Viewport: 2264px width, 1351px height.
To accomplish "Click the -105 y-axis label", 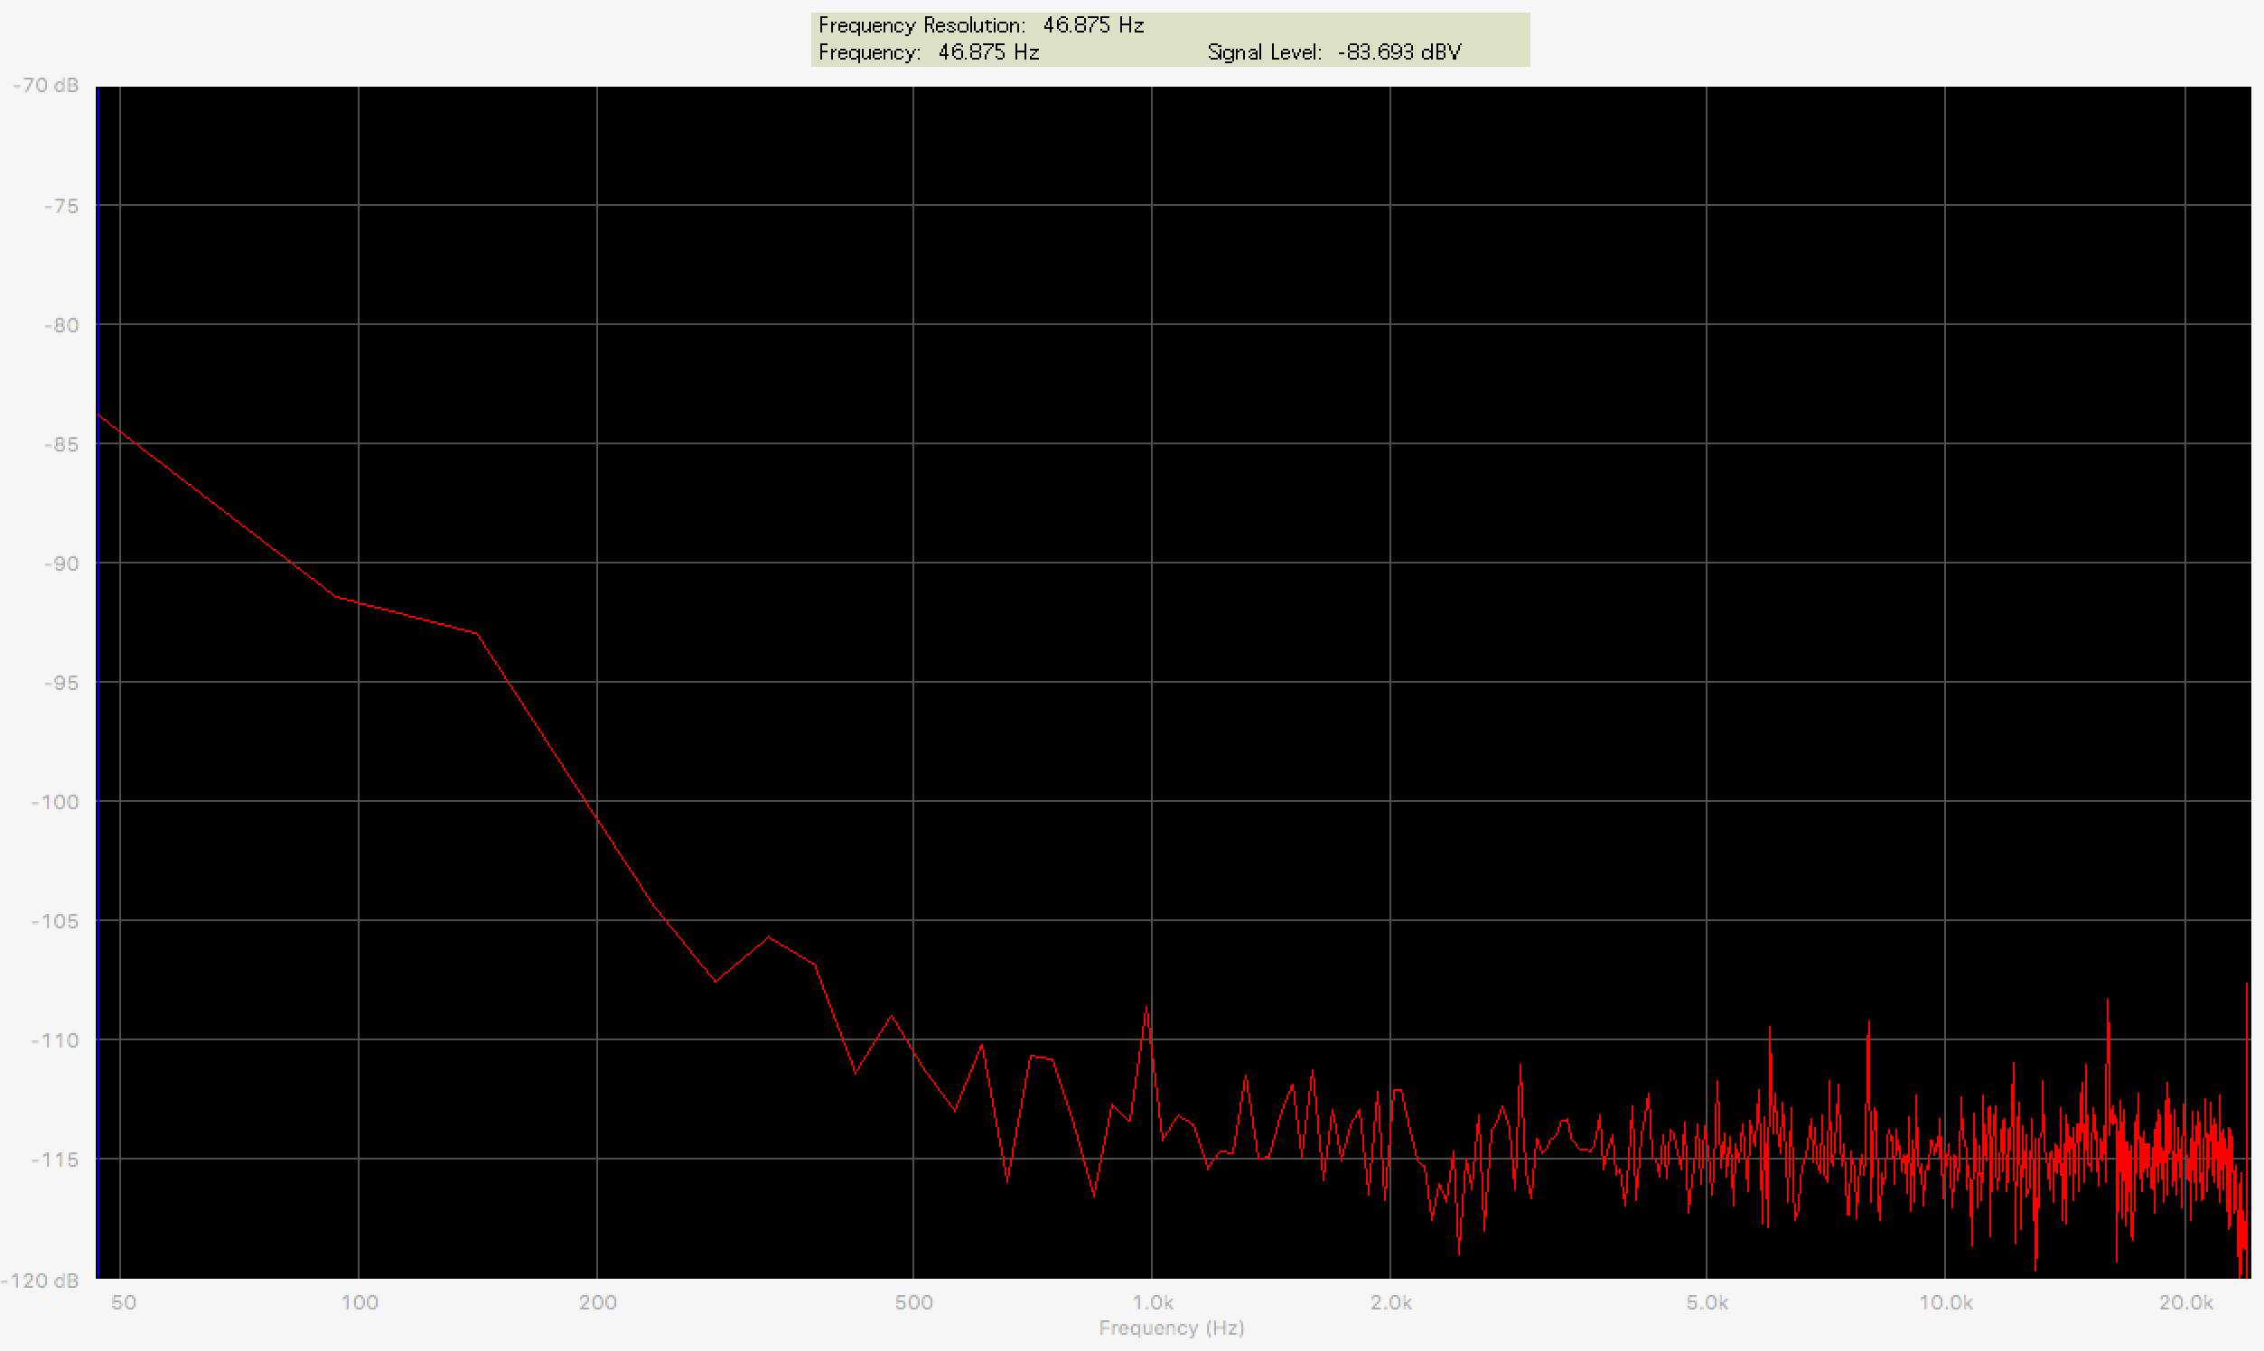I will click(55, 922).
